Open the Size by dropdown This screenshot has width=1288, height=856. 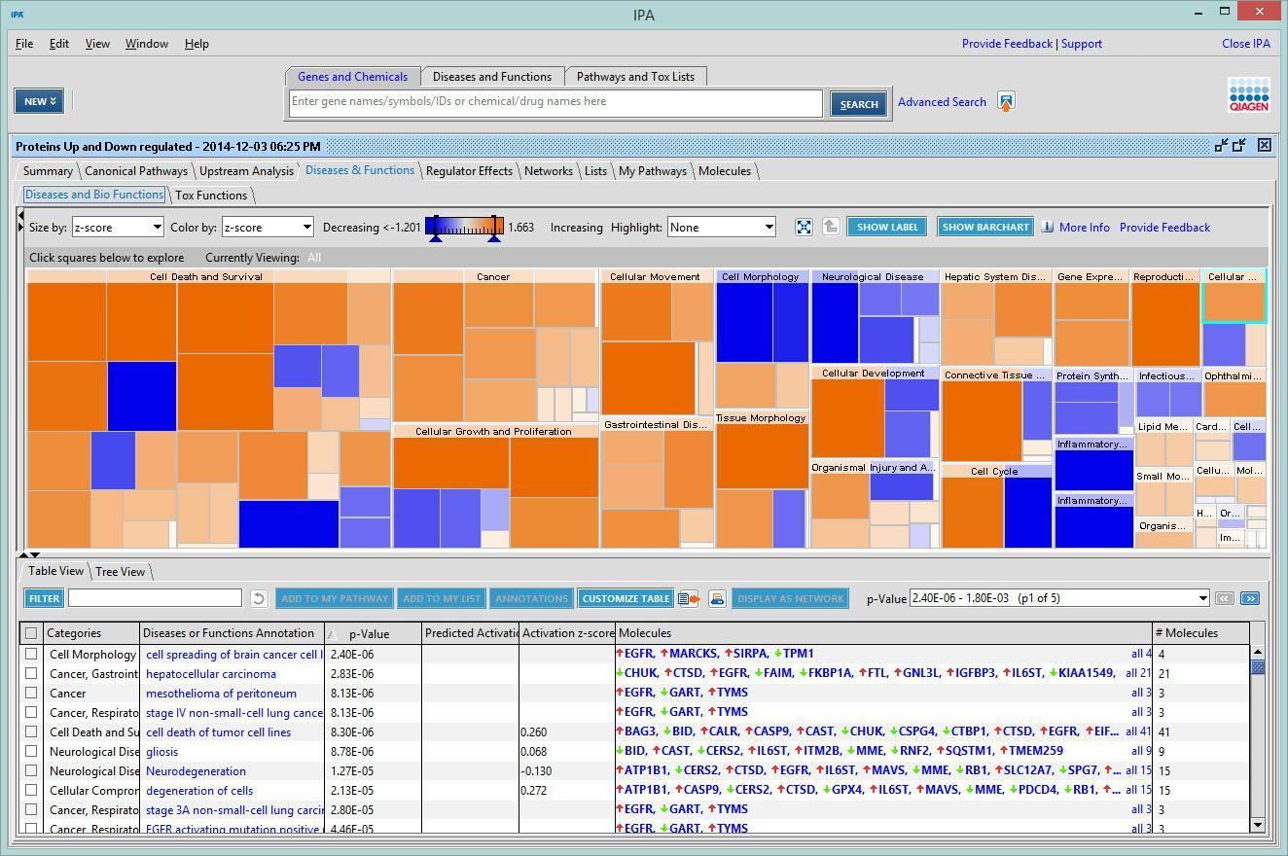(x=117, y=227)
